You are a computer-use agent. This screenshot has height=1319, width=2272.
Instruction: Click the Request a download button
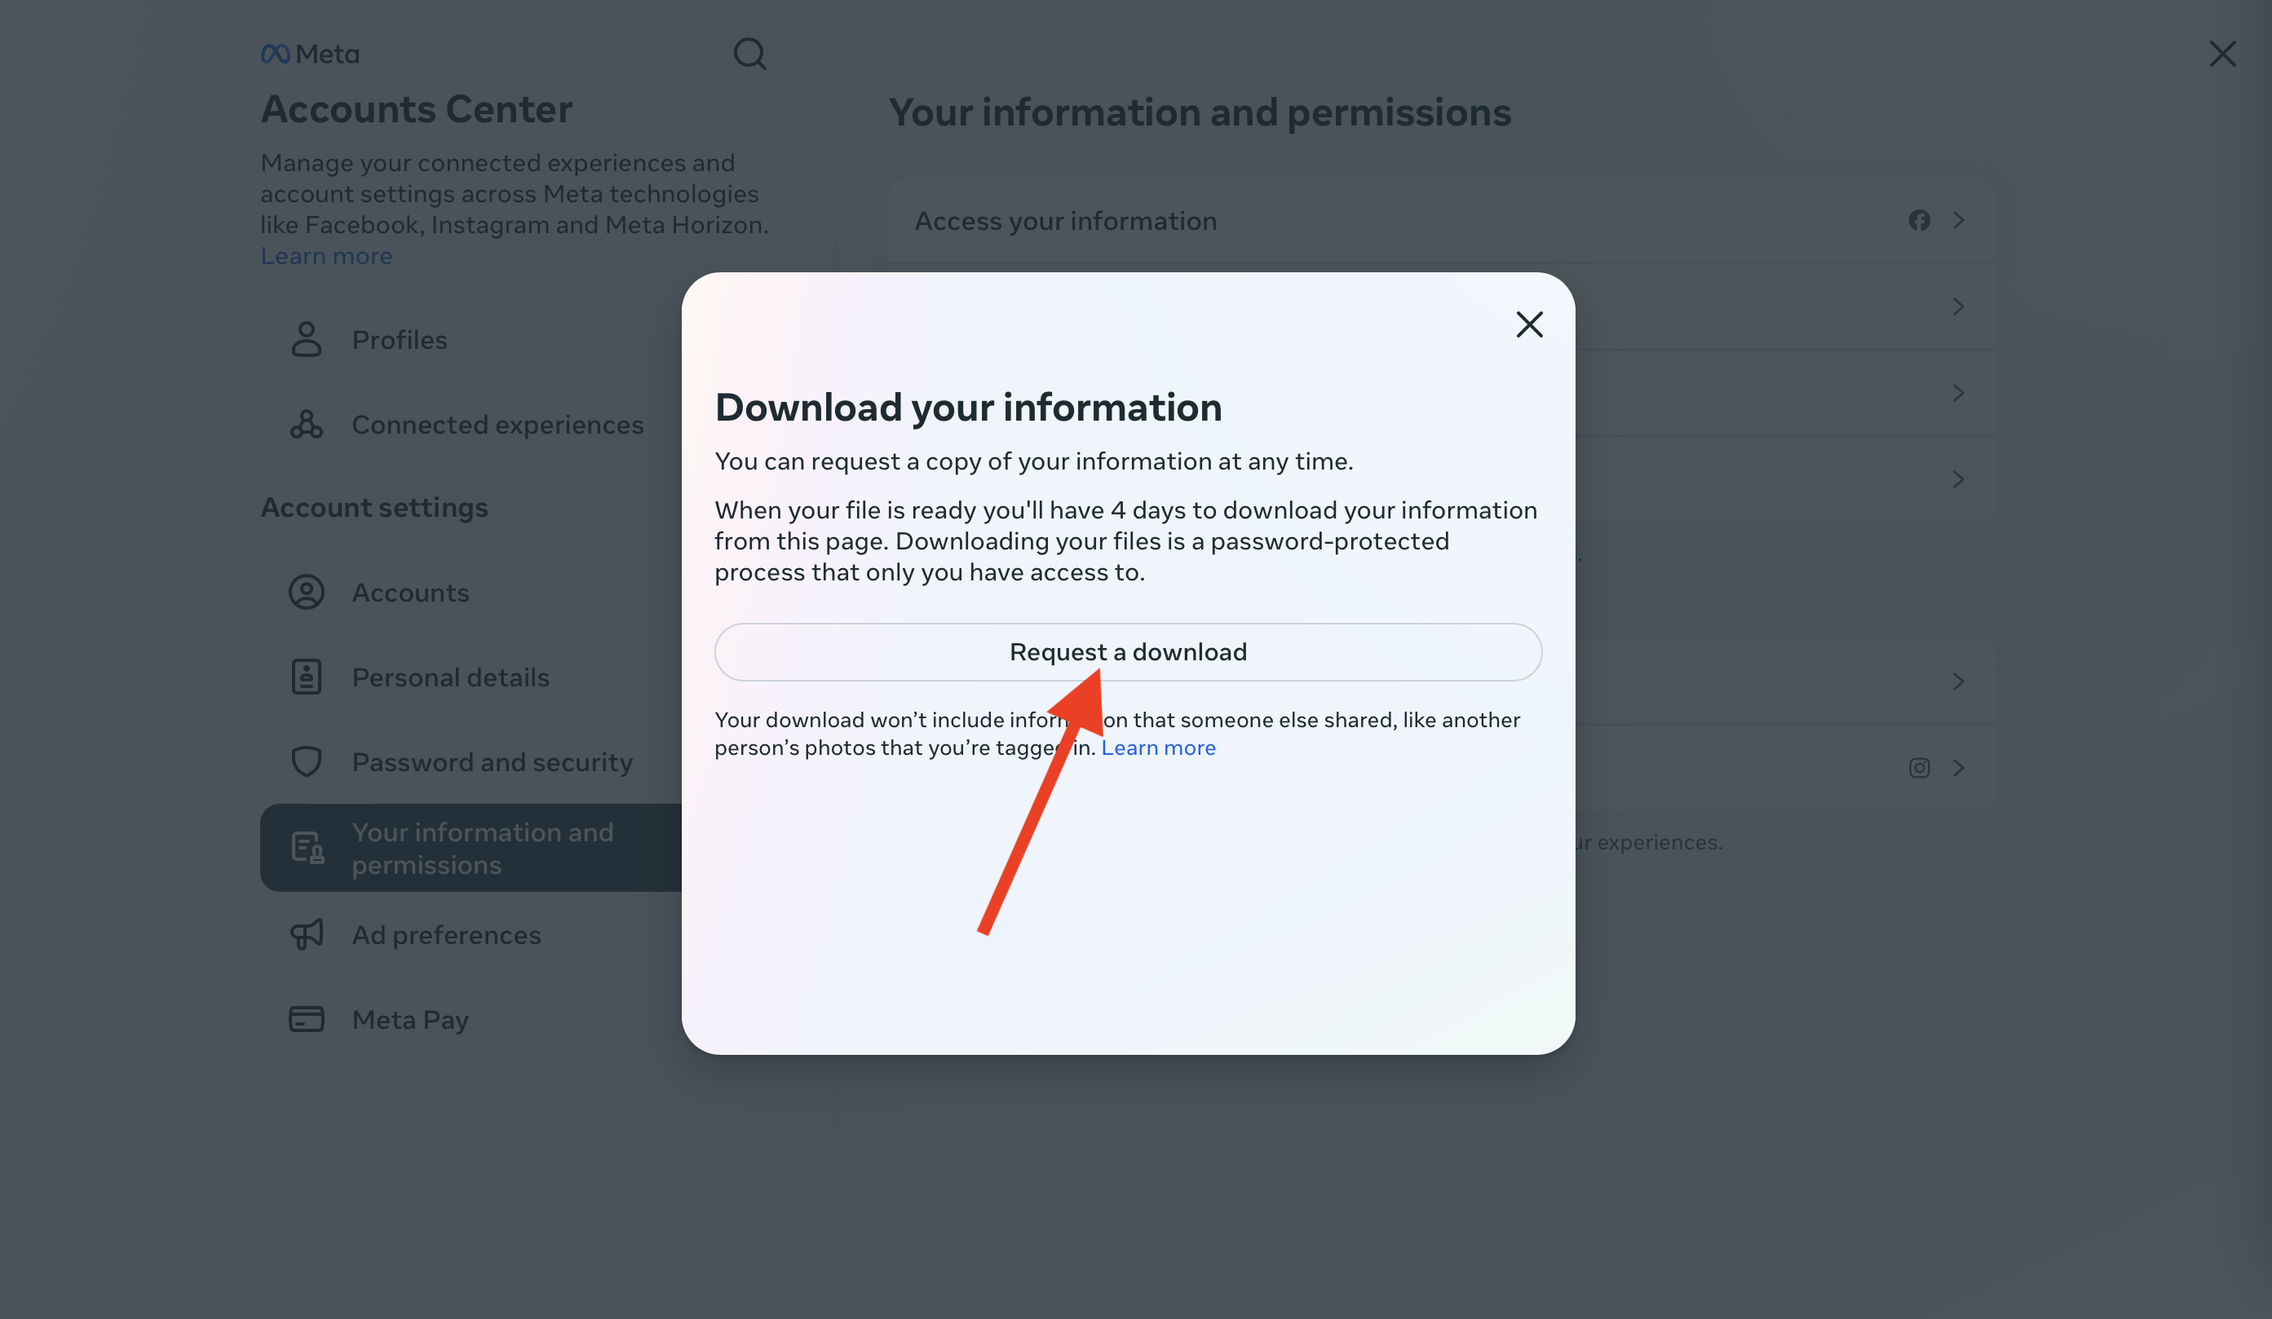point(1128,652)
